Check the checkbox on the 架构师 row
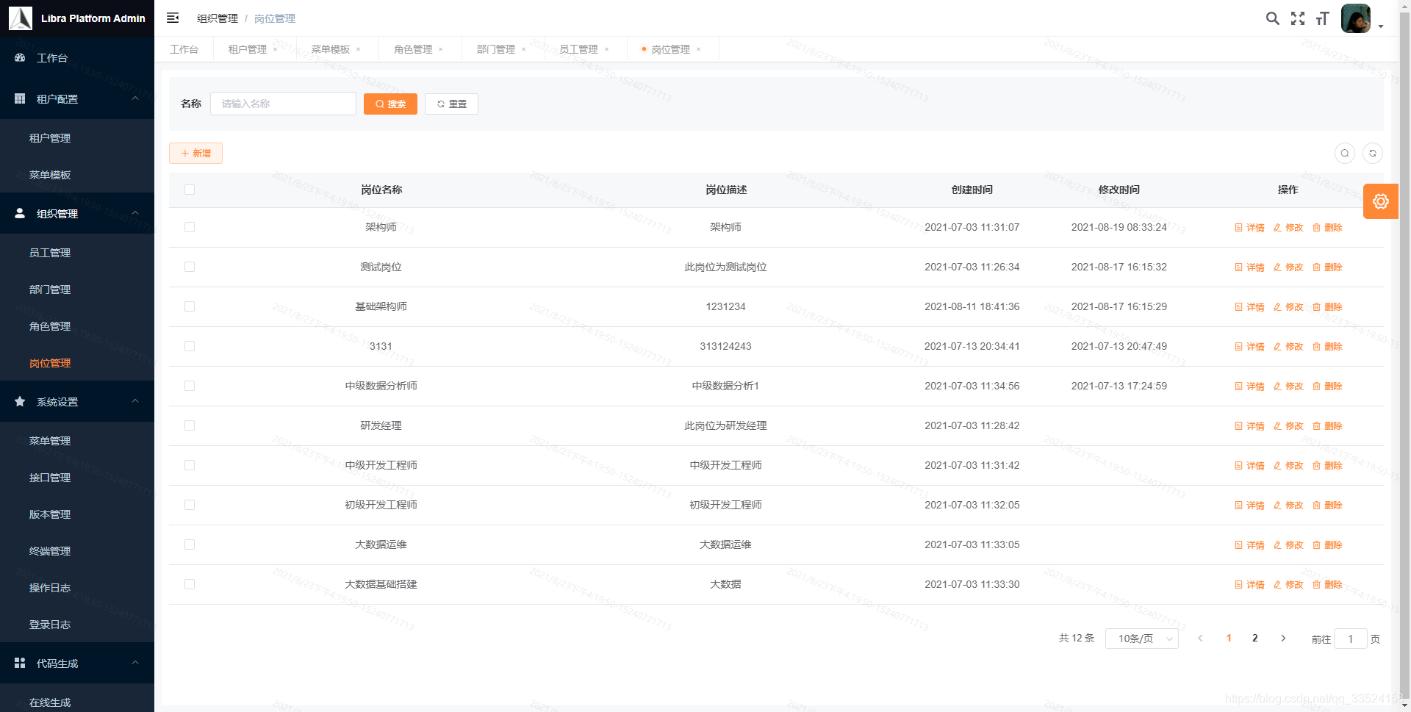The image size is (1411, 712). click(190, 227)
